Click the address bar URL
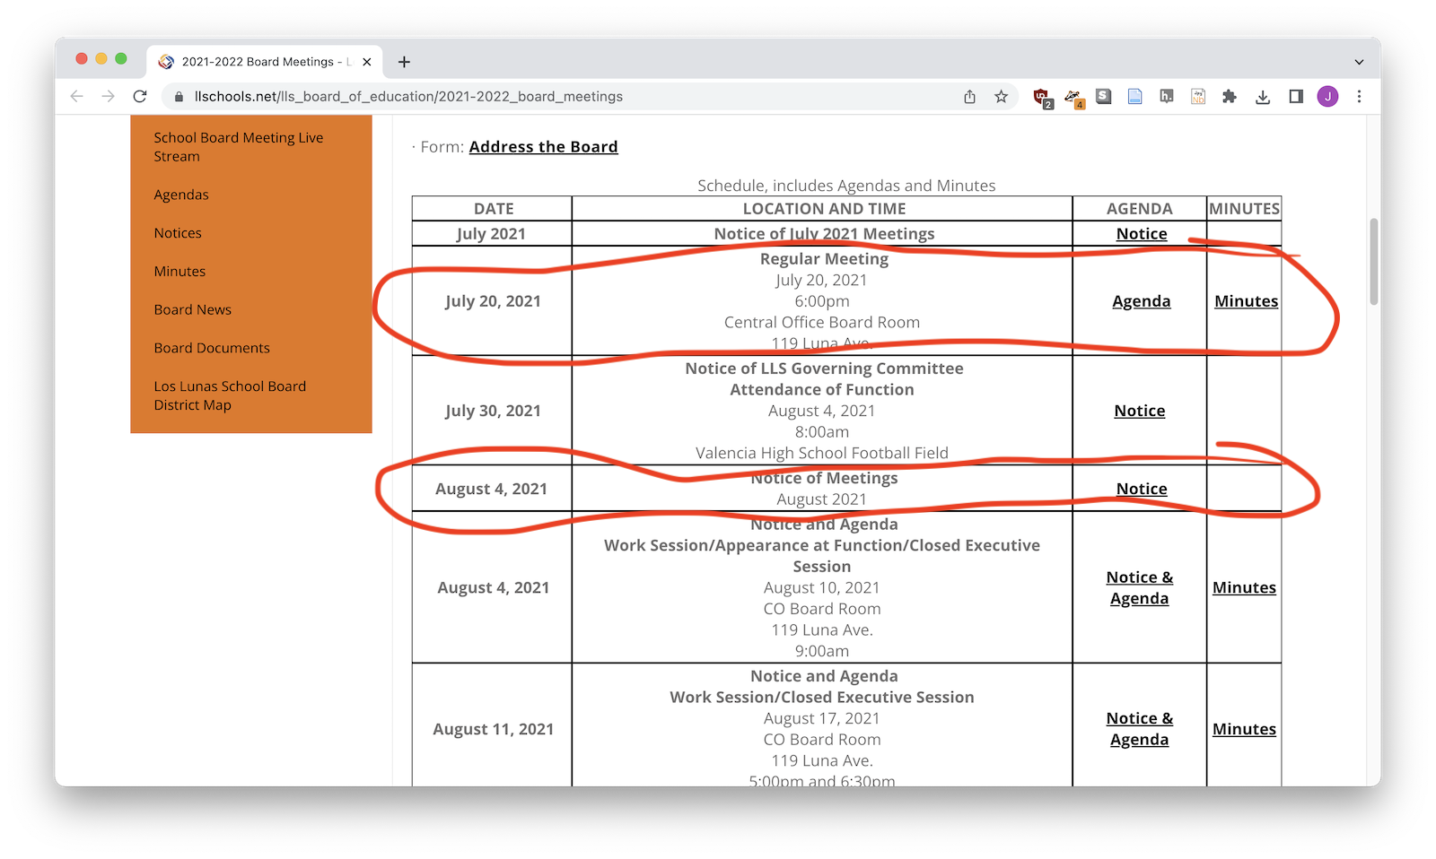The height and width of the screenshot is (859, 1436). [x=408, y=97]
